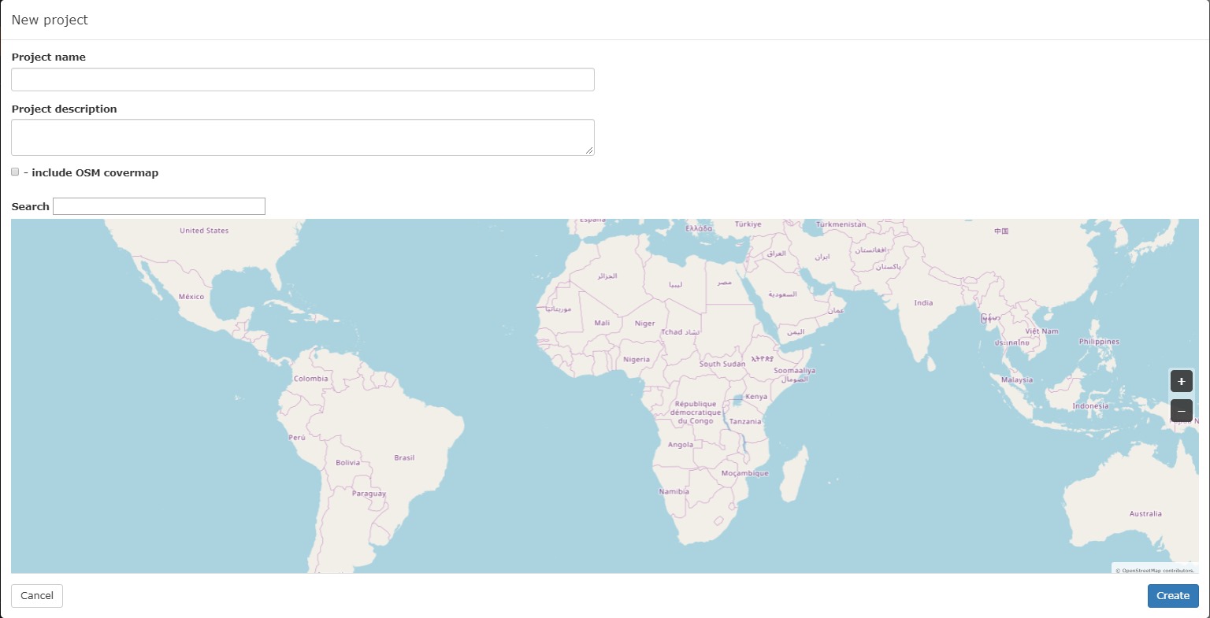Select Colombia label on the map
Screen dimensions: 1210x618
pyautogui.click(x=311, y=379)
